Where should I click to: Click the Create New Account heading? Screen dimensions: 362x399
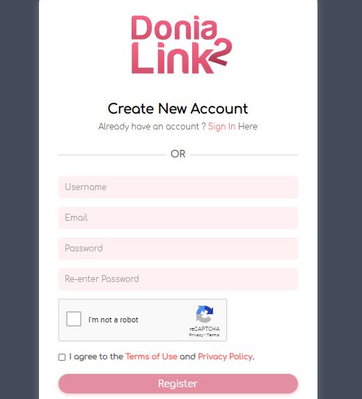point(178,109)
